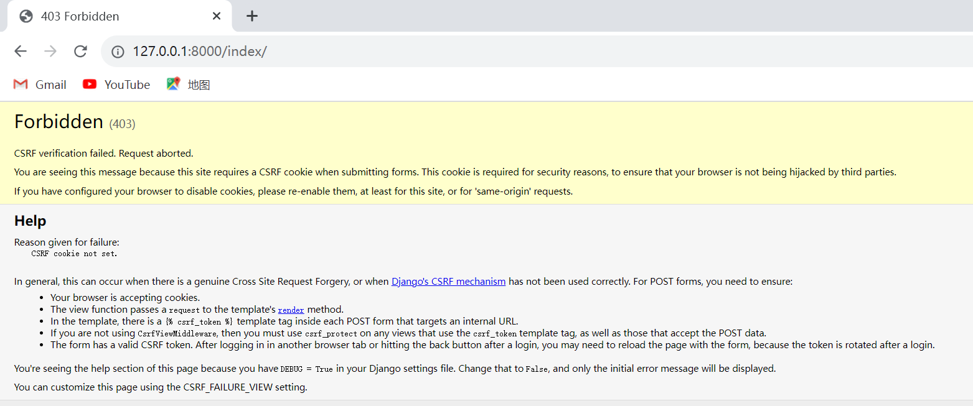The width and height of the screenshot is (973, 406).
Task: Click the CSRF_FAILURE_VIEW setting sentence
Action: pos(161,387)
